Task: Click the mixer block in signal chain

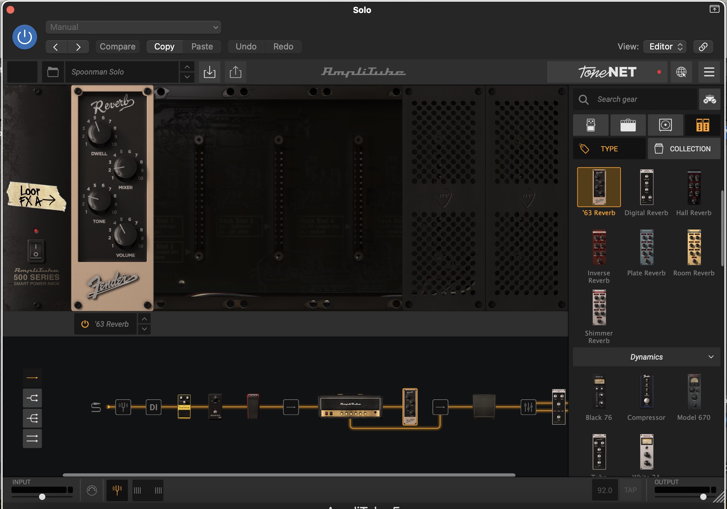Action: tap(528, 407)
